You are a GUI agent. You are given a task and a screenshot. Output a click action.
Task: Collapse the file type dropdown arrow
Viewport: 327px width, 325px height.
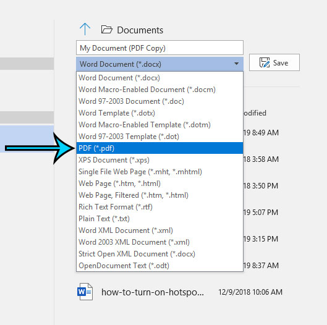(236, 64)
